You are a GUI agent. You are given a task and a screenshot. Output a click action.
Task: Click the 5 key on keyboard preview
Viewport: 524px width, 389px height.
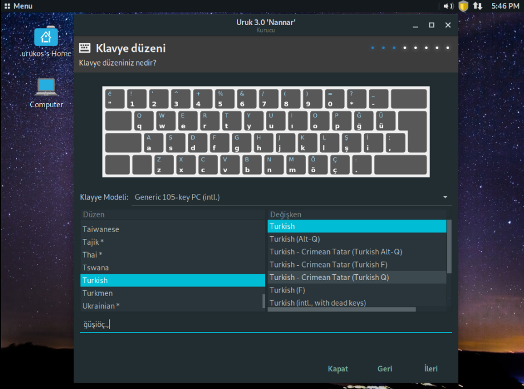(224, 99)
